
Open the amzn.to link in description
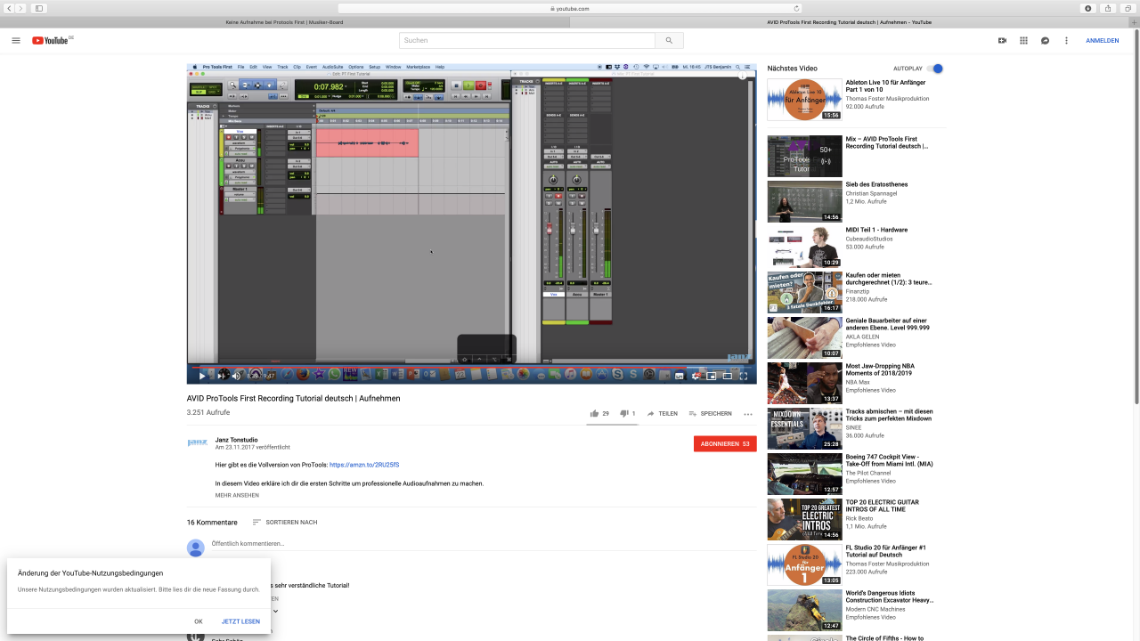[364, 465]
